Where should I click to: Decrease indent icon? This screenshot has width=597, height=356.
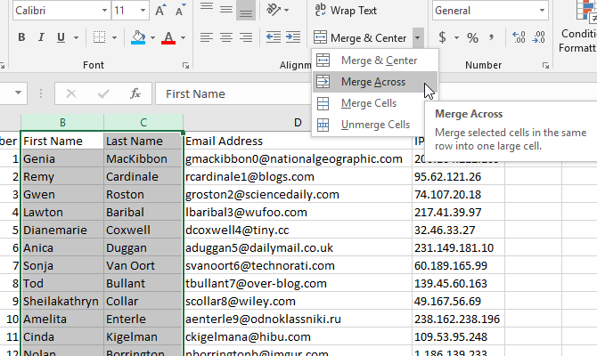coord(274,37)
